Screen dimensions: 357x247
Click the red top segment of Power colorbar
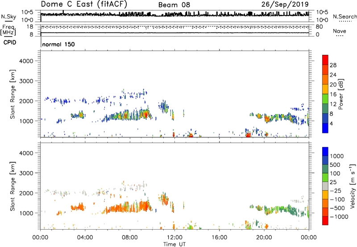click(325, 60)
